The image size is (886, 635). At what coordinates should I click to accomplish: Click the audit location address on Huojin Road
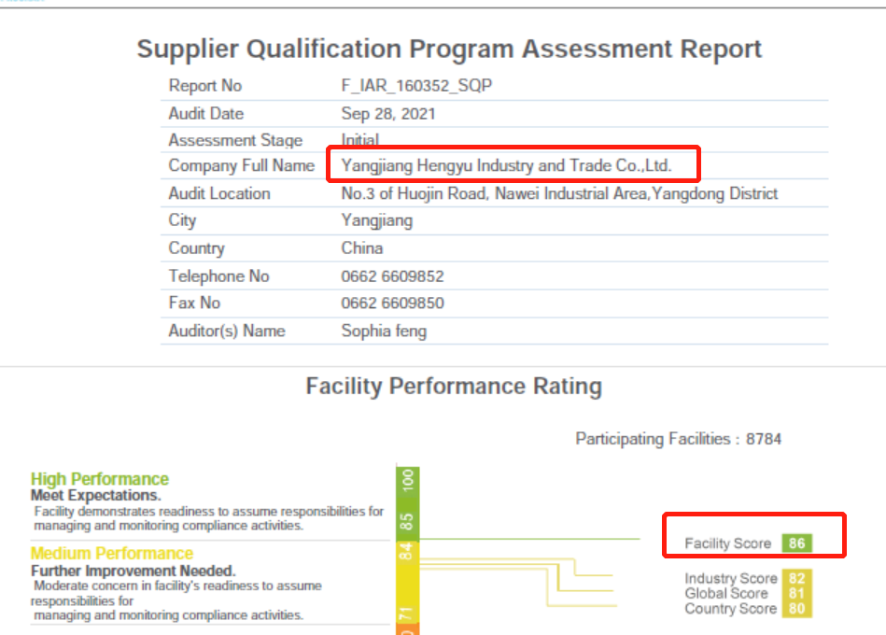559,194
